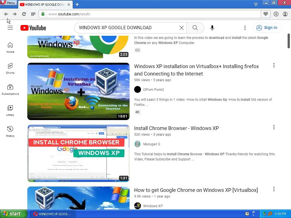Open the Opera account profile icon
Screen dimensions: 291x218
point(285,14)
